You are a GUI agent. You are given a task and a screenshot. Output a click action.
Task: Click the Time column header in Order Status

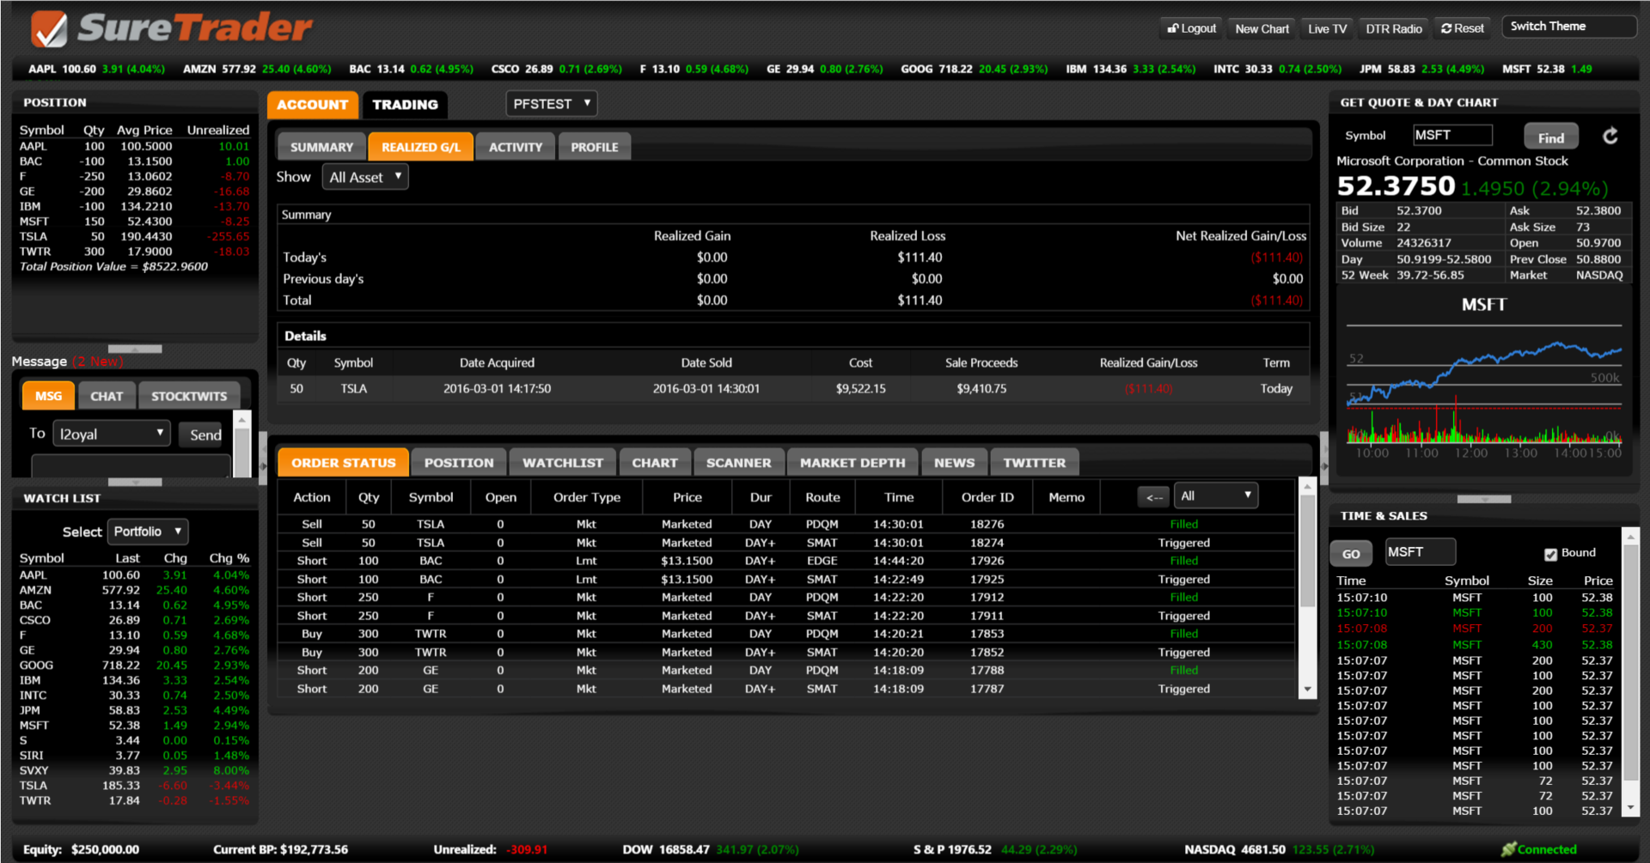click(x=899, y=497)
